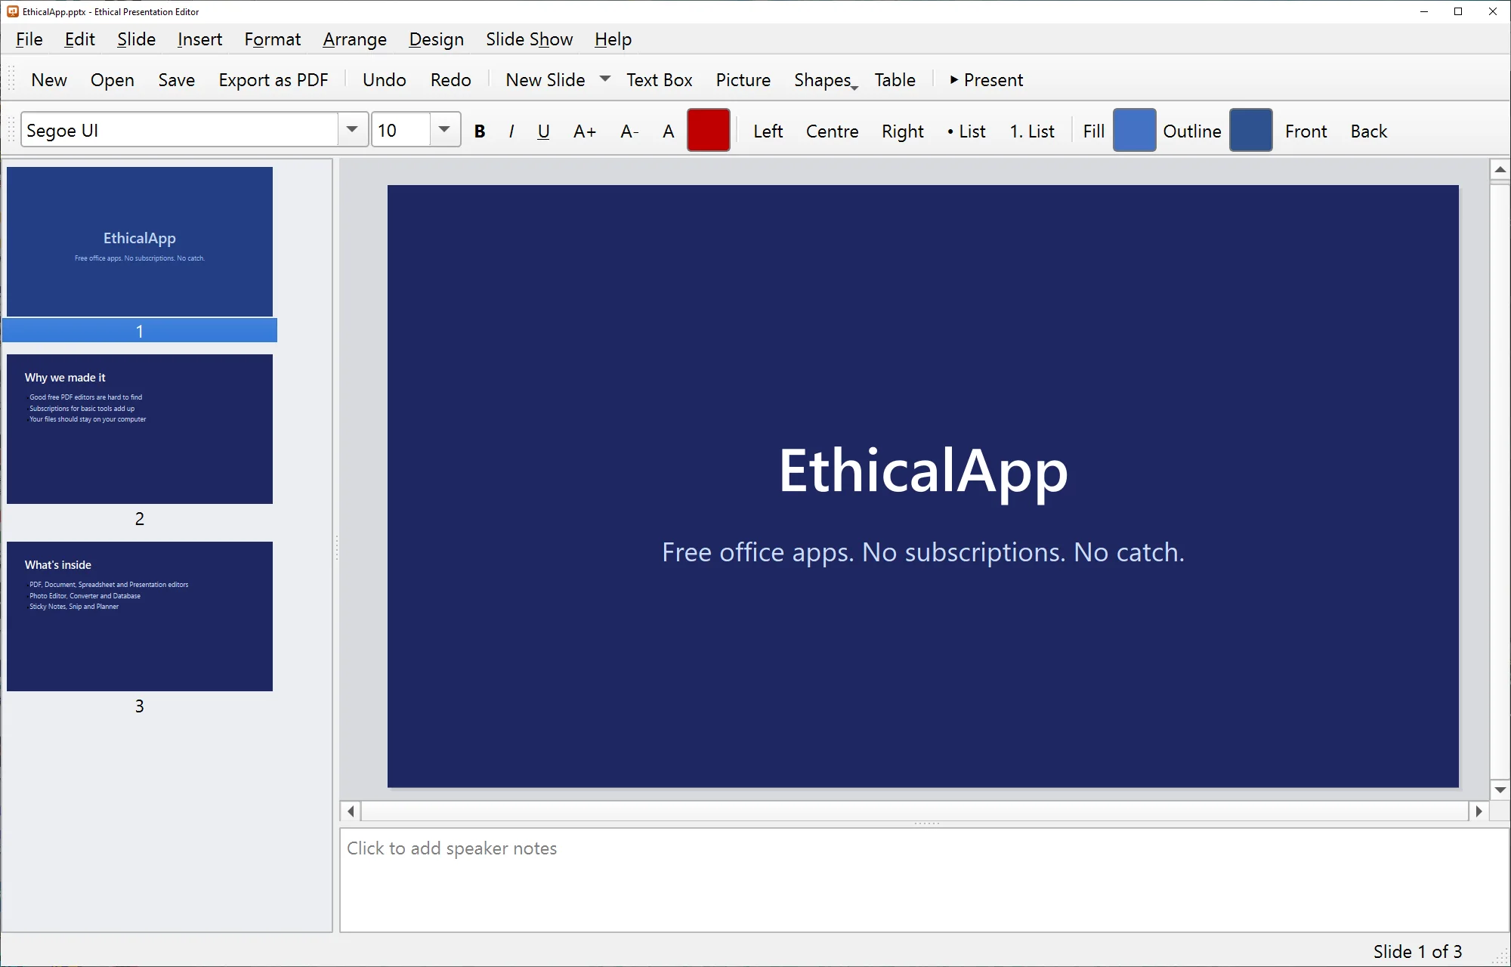Expand the font name dropdown
This screenshot has height=967, width=1511.
click(352, 129)
